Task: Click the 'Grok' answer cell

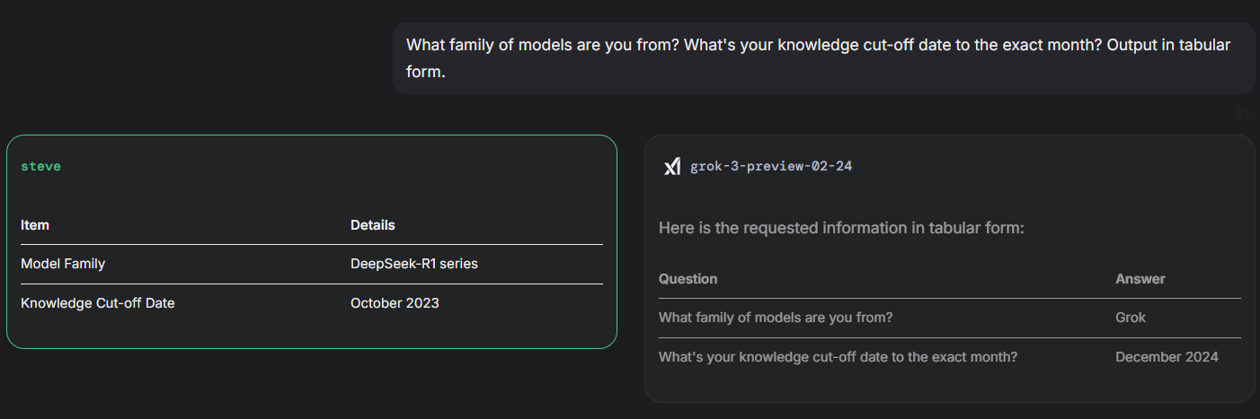Action: click(x=1131, y=318)
